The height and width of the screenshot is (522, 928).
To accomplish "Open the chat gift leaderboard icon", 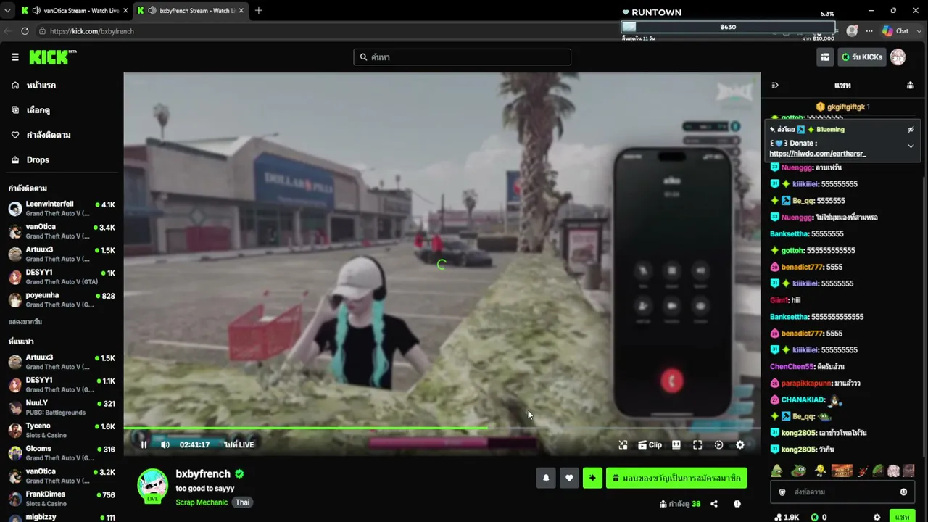I will [x=910, y=85].
